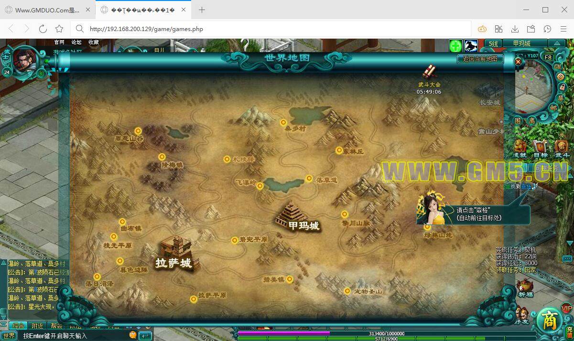The width and height of the screenshot is (574, 341).
Task: Close the world map with red X
Action: [518, 62]
